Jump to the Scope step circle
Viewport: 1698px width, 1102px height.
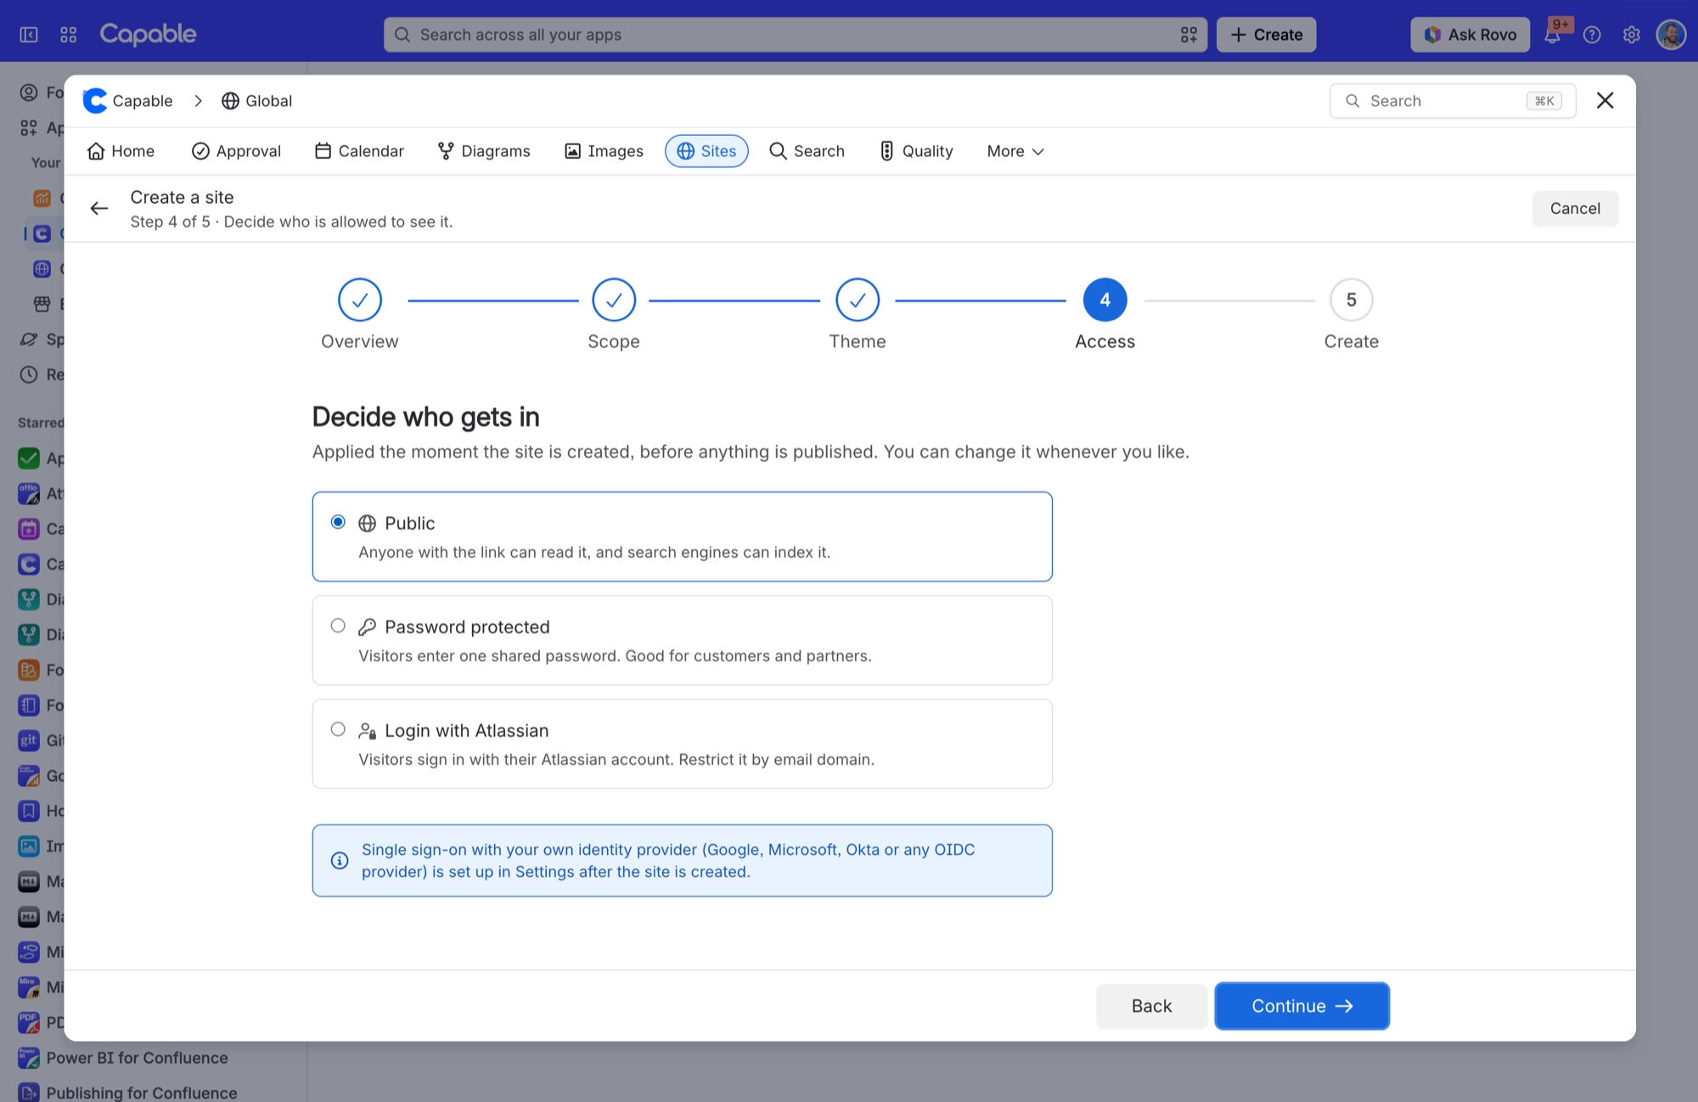coord(614,300)
